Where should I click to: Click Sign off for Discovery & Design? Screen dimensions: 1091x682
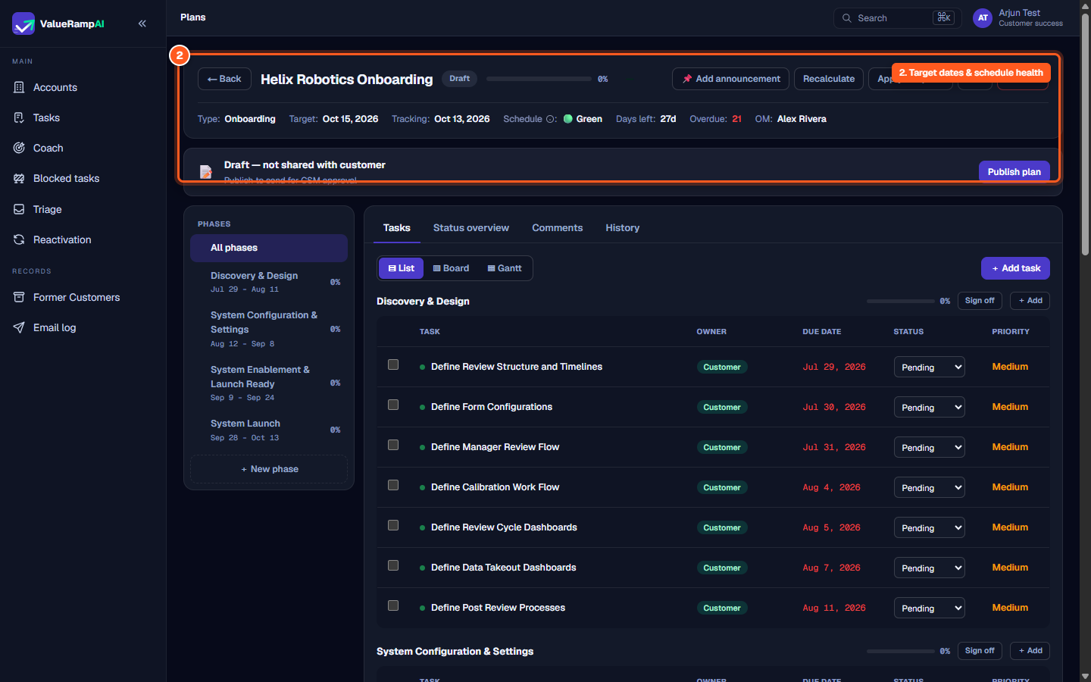pos(980,301)
